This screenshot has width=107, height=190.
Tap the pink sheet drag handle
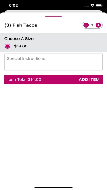pos(53,16)
